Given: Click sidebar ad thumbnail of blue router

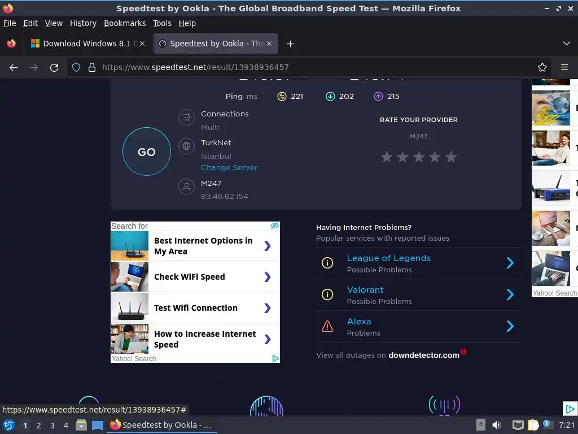Looking at the screenshot, I should (551, 188).
